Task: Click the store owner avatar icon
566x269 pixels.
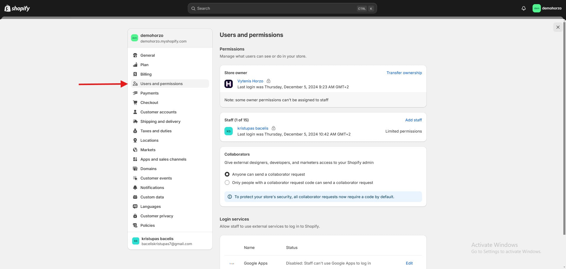Action: [x=229, y=84]
